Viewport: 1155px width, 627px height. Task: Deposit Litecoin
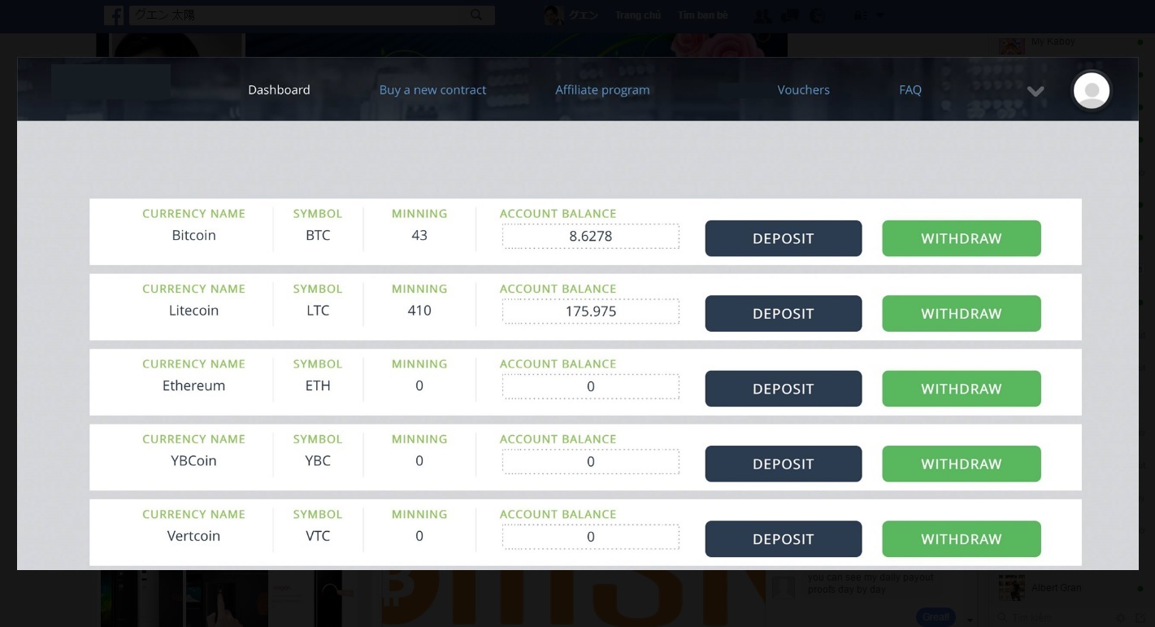784,313
